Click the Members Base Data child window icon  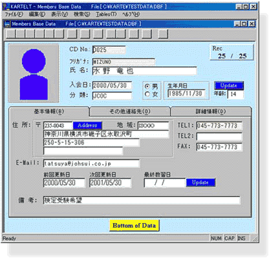[8, 24]
